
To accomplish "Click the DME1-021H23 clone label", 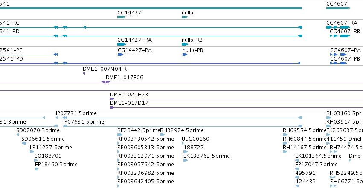I will pyautogui.click(x=129, y=95).
